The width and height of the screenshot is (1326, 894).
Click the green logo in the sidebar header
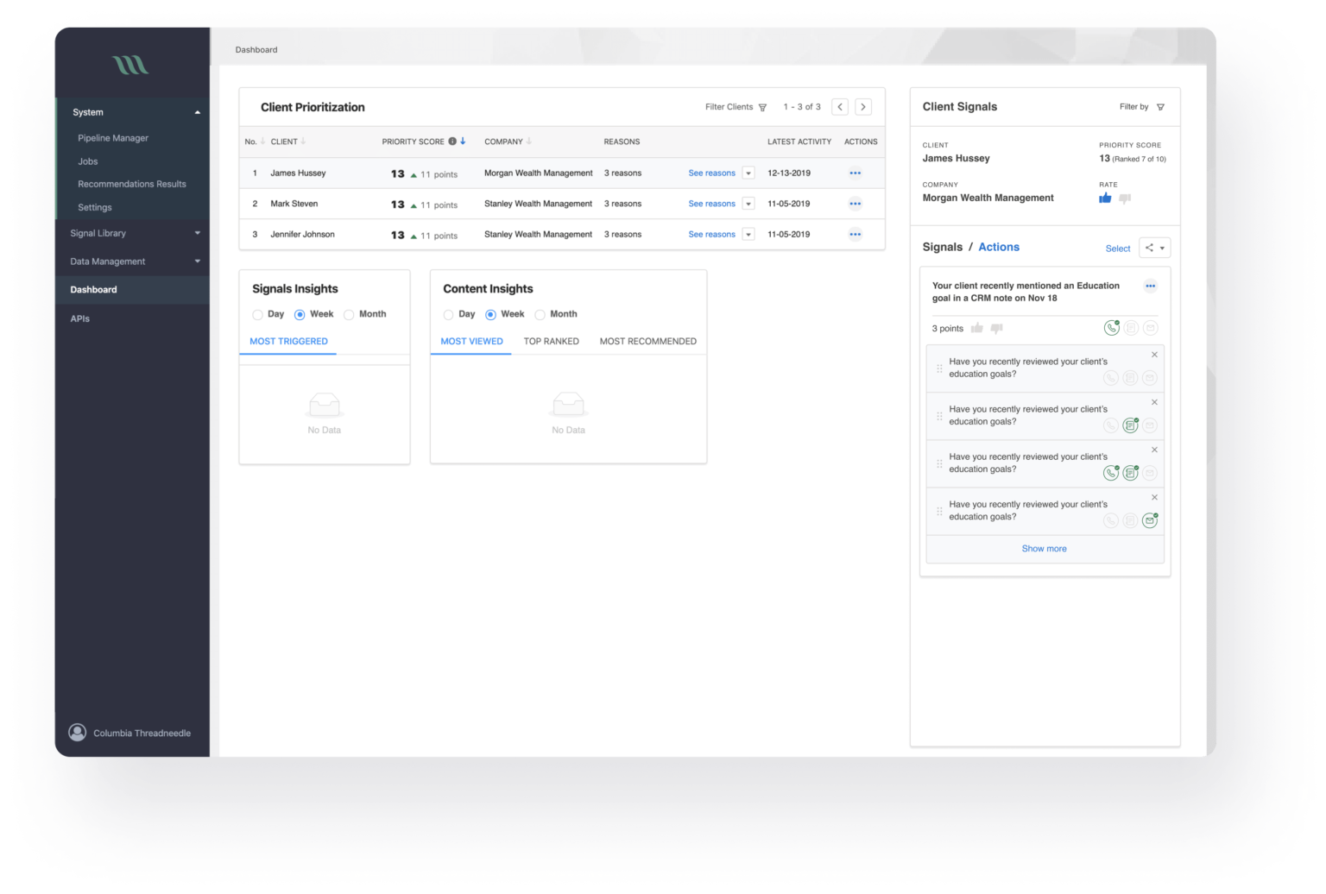coord(130,65)
